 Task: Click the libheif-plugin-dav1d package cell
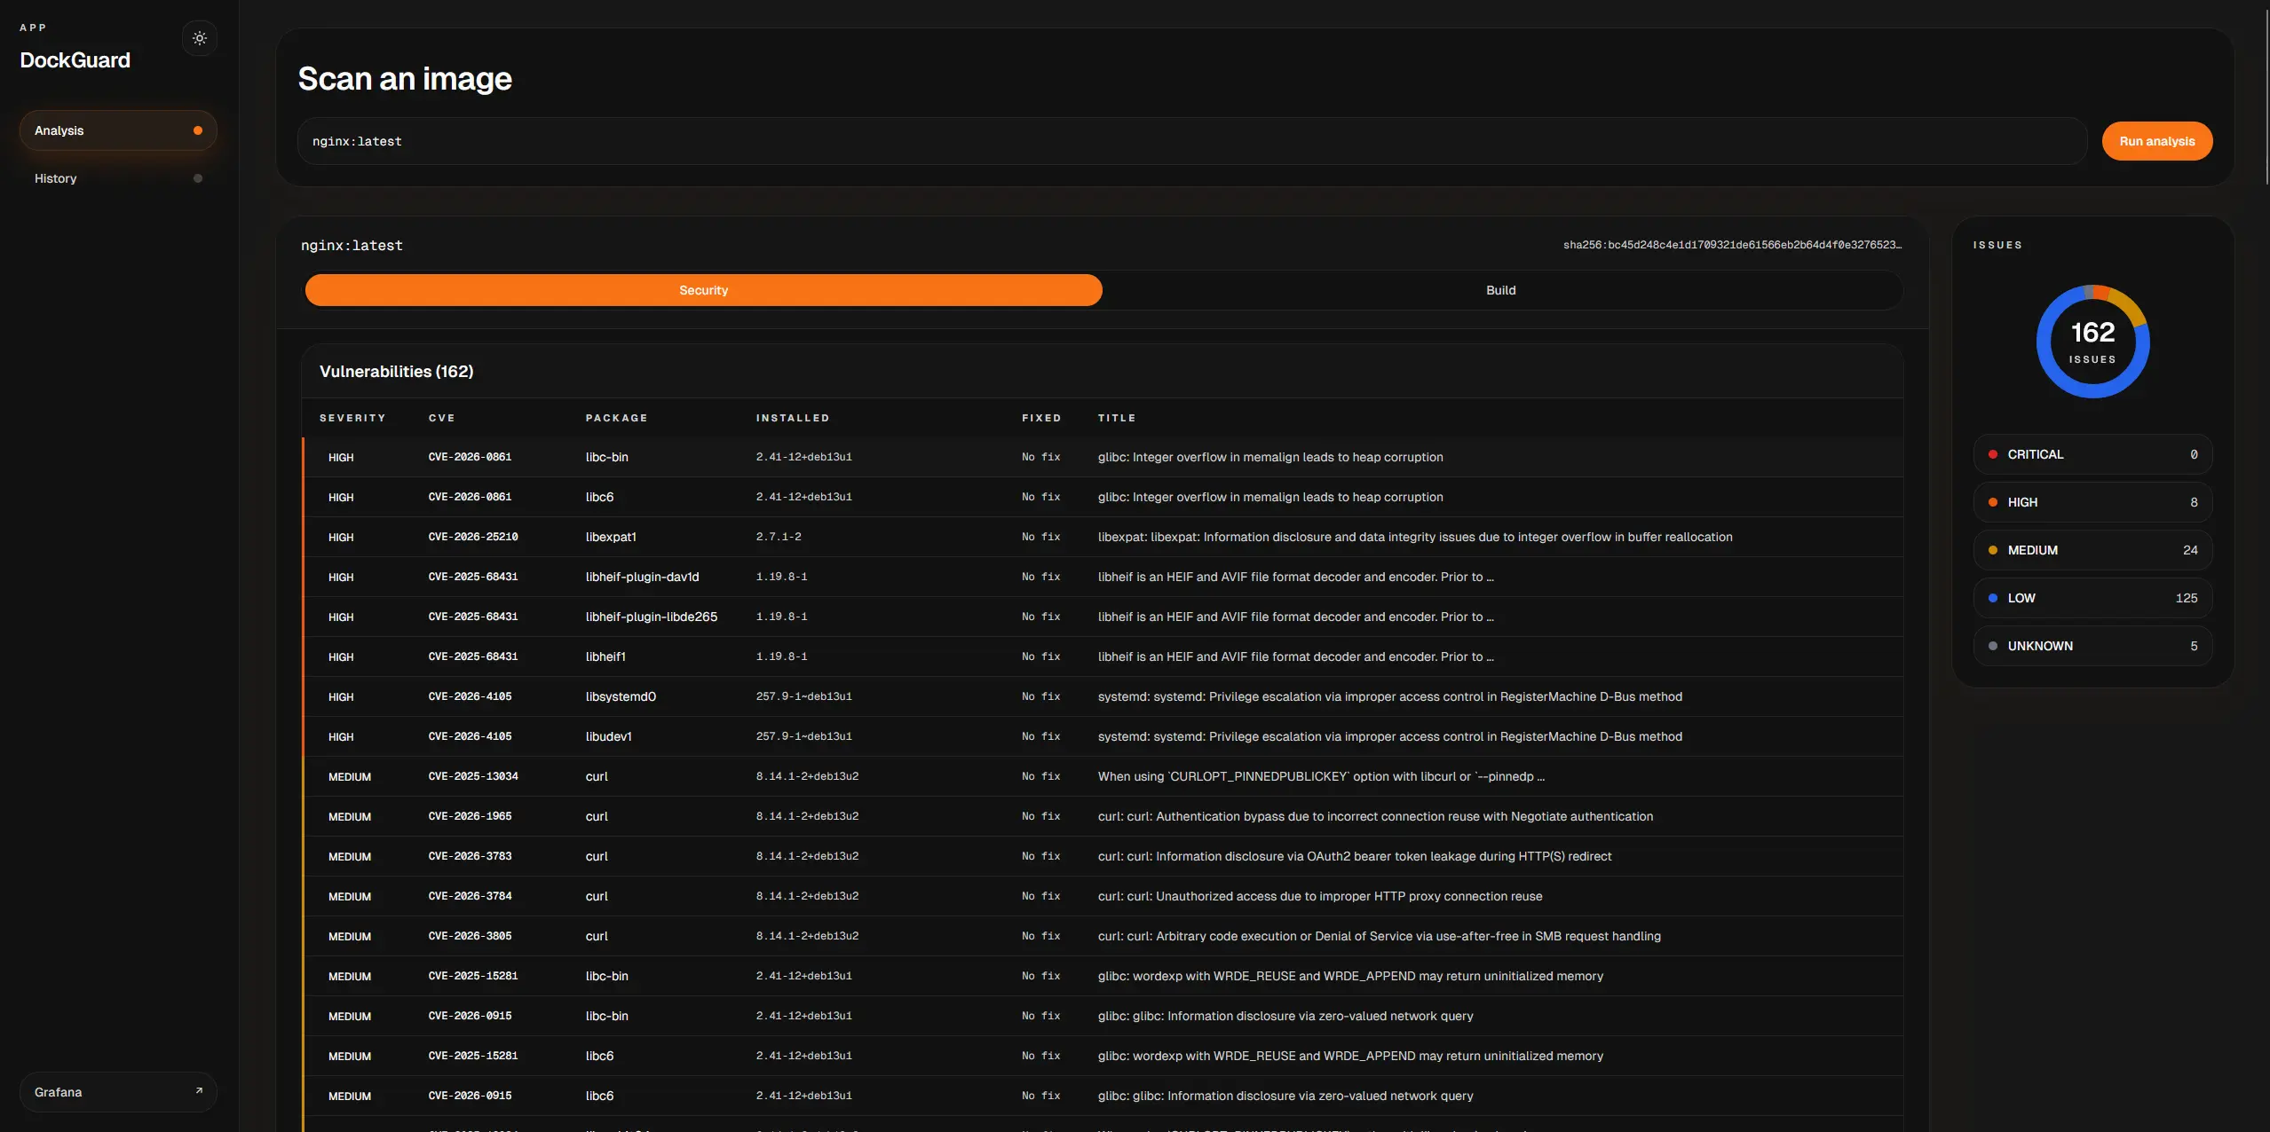tap(642, 577)
